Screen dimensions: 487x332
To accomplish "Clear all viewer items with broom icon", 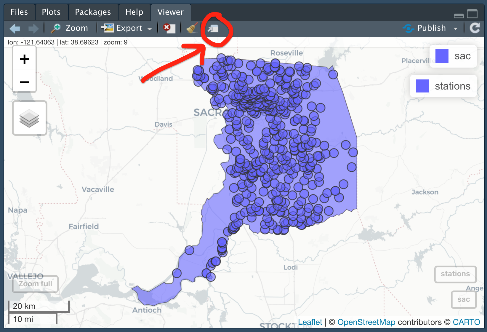I will pos(192,28).
